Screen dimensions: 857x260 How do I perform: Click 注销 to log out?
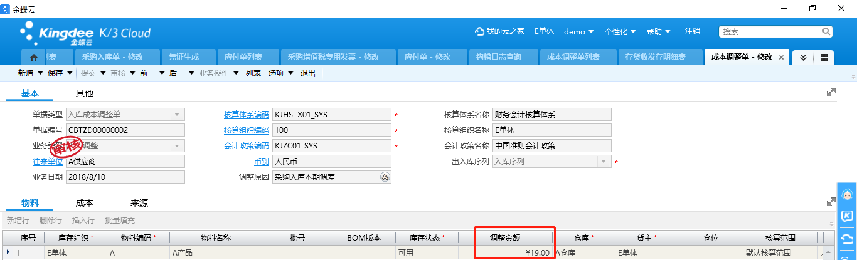[693, 31]
